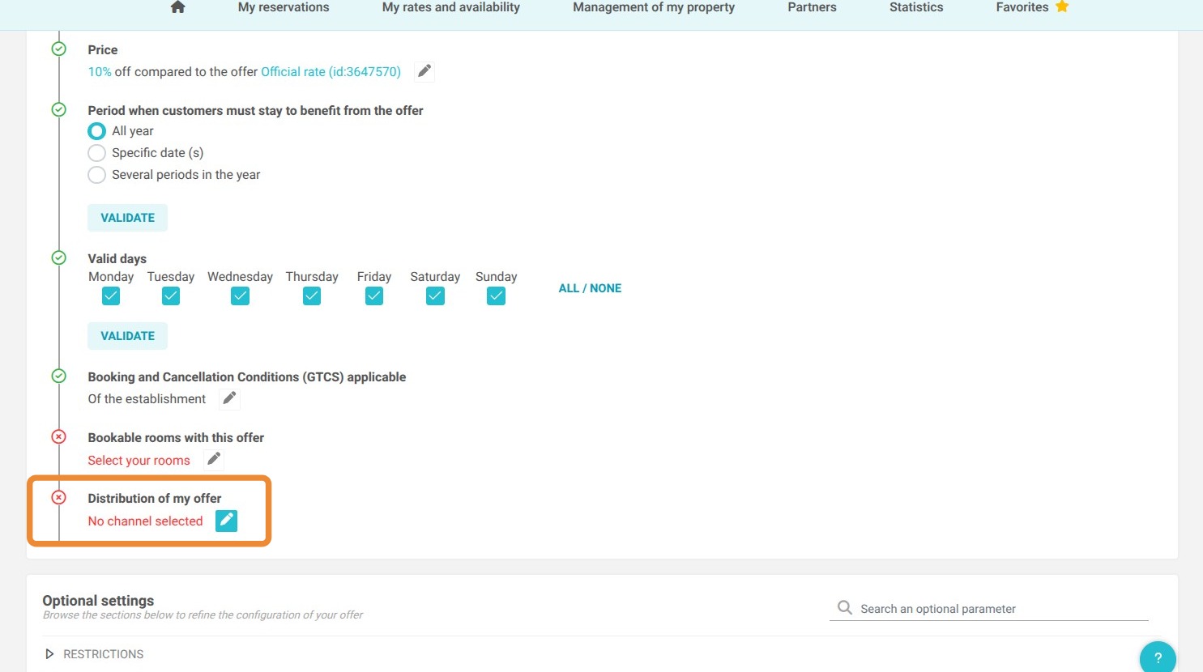The image size is (1203, 672).
Task: Edit Bookable rooms with pencil icon
Action: [x=214, y=459]
